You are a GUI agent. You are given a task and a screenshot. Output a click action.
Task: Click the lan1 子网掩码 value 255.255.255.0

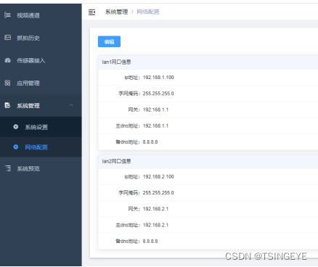pos(158,94)
